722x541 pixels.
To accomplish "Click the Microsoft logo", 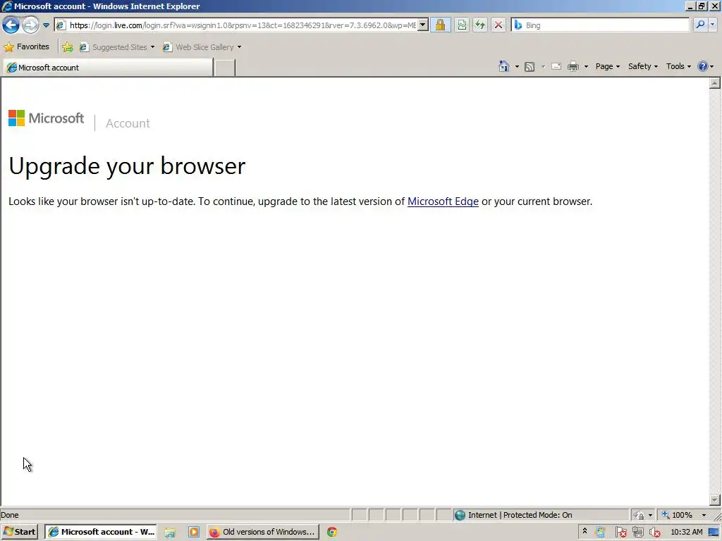I will [x=46, y=118].
